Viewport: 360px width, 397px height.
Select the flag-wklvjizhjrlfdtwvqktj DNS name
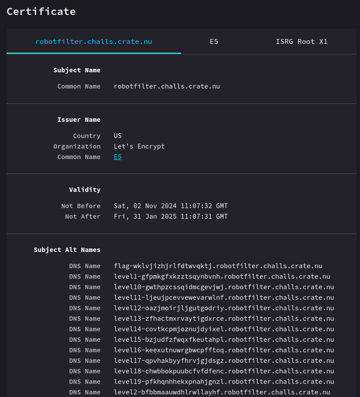tap(218, 266)
